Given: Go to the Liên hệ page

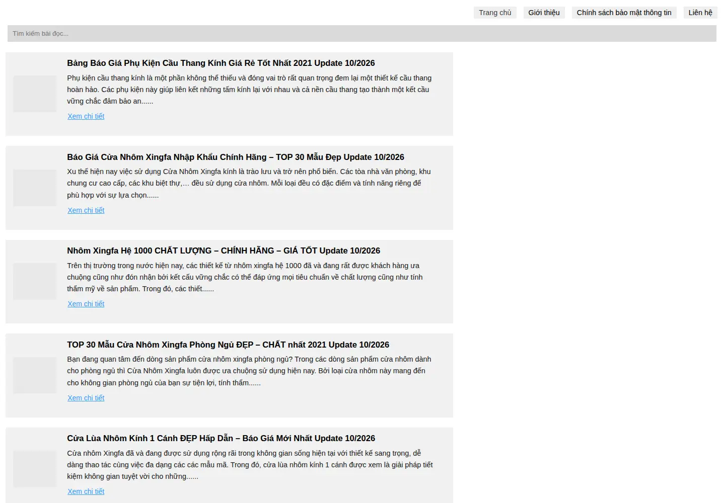Looking at the screenshot, I should (700, 13).
